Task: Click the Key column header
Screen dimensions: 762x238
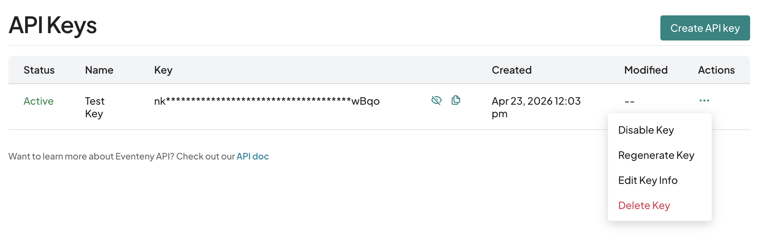Action: coord(163,70)
